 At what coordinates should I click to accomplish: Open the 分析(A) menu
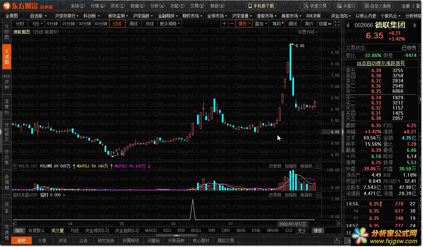[x=156, y=6]
